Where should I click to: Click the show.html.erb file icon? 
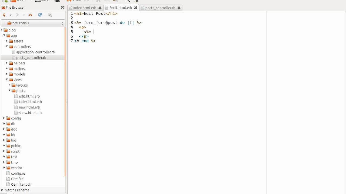(16, 113)
